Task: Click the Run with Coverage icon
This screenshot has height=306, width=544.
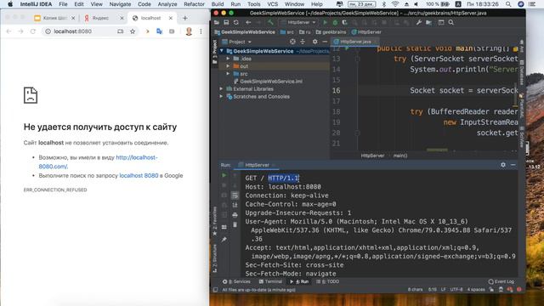Action: [344, 23]
